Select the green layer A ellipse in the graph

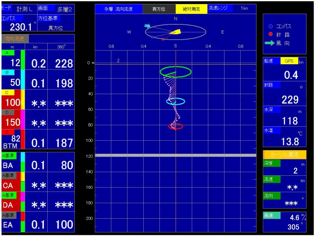click(176, 72)
